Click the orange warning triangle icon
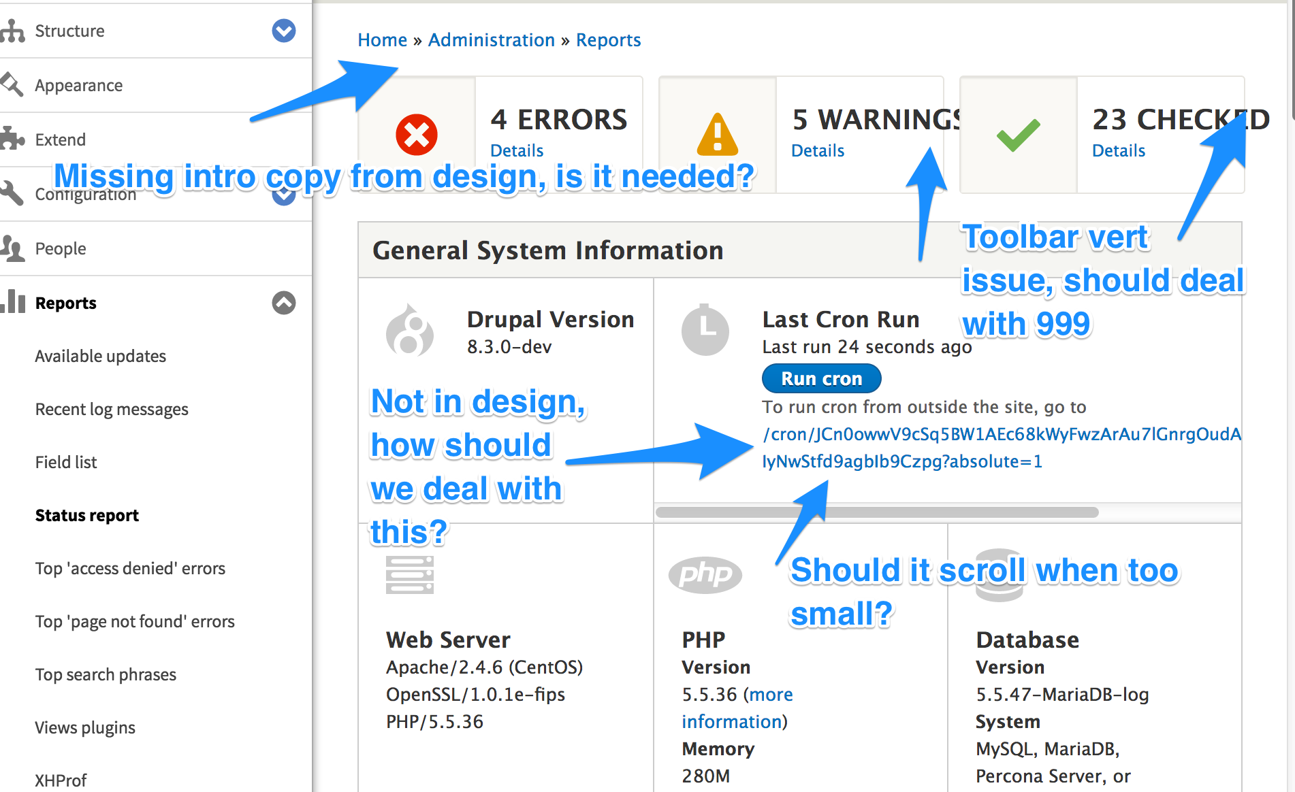Image resolution: width=1295 pixels, height=792 pixels. coord(718,134)
